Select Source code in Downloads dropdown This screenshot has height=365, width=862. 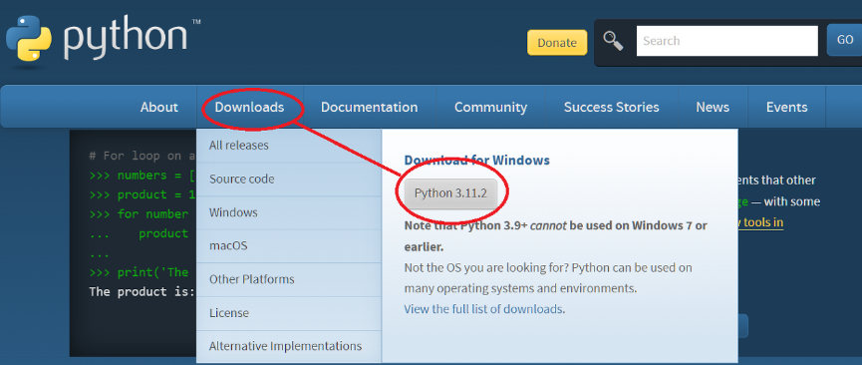tap(289, 179)
